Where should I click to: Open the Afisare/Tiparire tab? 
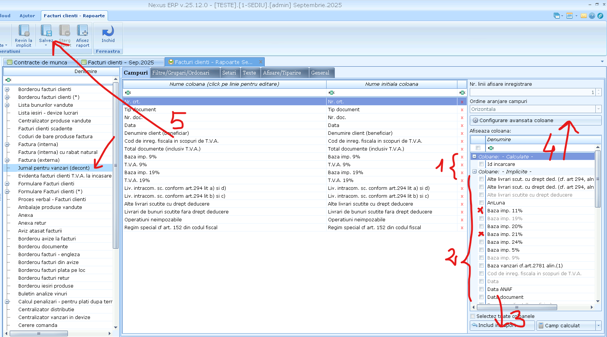[x=282, y=73]
